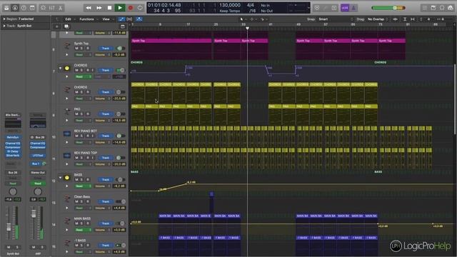Click the Stop transport button
457x257 pixels.
click(109, 8)
